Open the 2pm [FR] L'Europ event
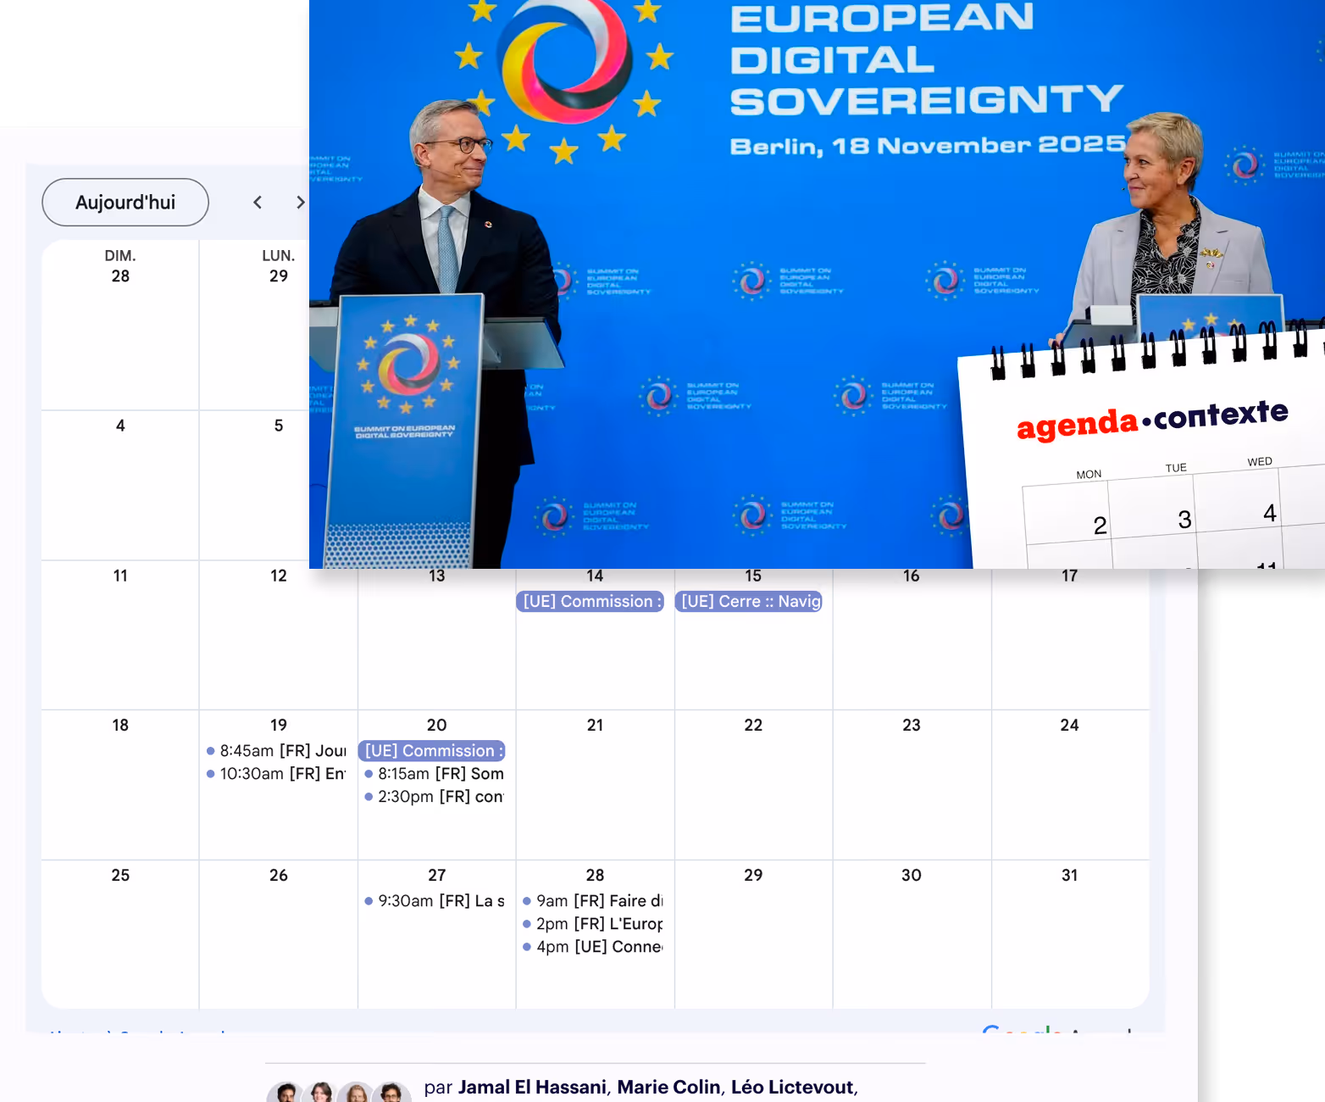The width and height of the screenshot is (1325, 1102). 593,924
